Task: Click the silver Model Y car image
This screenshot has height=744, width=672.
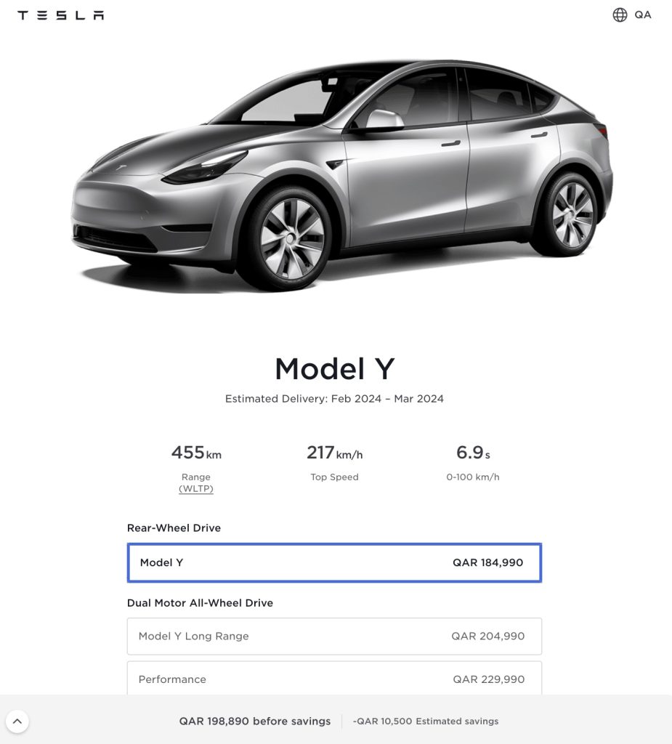Action: click(341, 176)
